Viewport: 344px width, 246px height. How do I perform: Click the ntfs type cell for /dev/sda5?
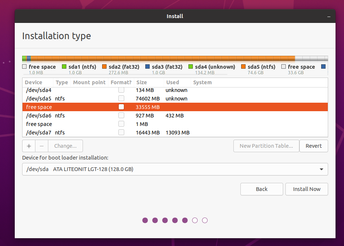point(60,99)
